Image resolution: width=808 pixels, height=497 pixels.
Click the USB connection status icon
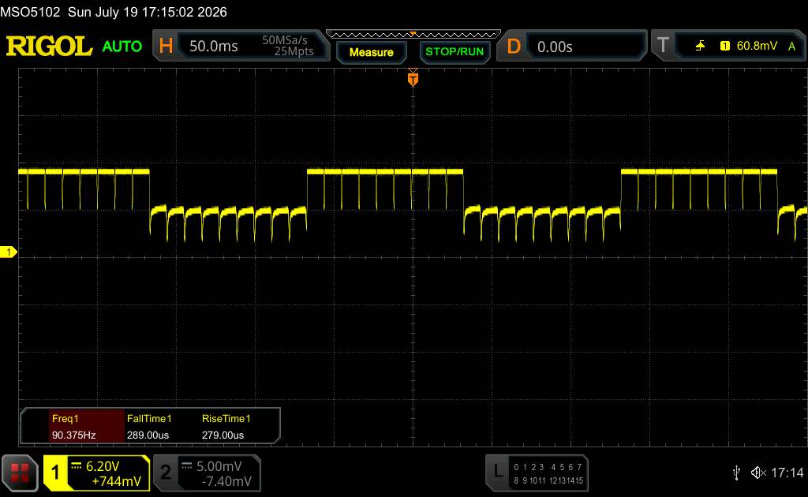736,473
